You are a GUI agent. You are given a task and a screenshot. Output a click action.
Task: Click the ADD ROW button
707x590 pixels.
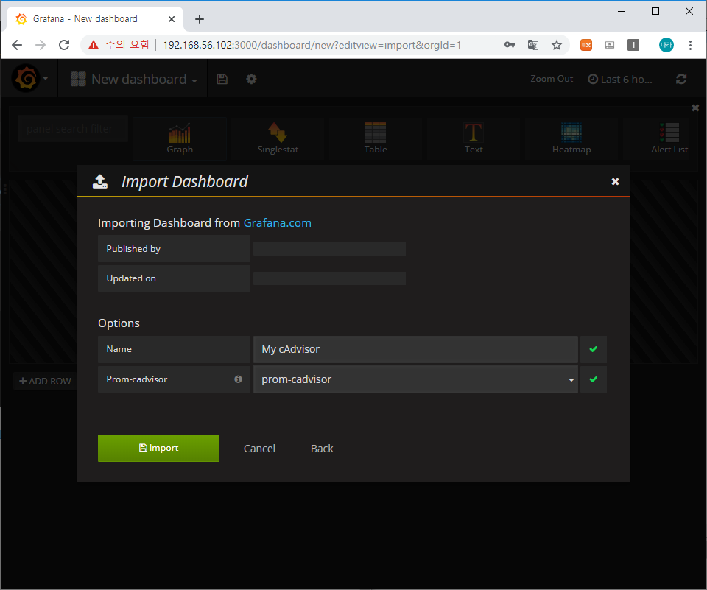(x=45, y=381)
